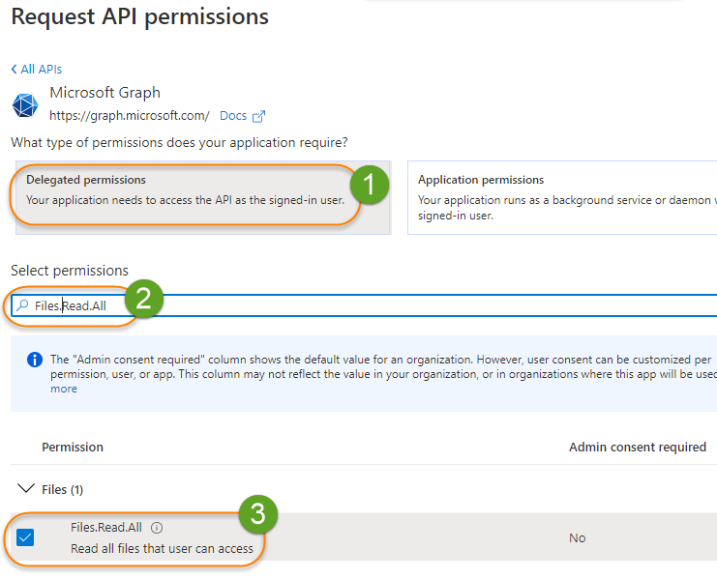Click the info icon beside Files.Read.All

pyautogui.click(x=157, y=528)
